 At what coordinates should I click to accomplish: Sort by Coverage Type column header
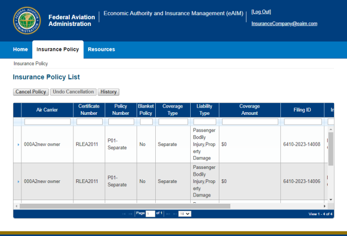pos(172,110)
